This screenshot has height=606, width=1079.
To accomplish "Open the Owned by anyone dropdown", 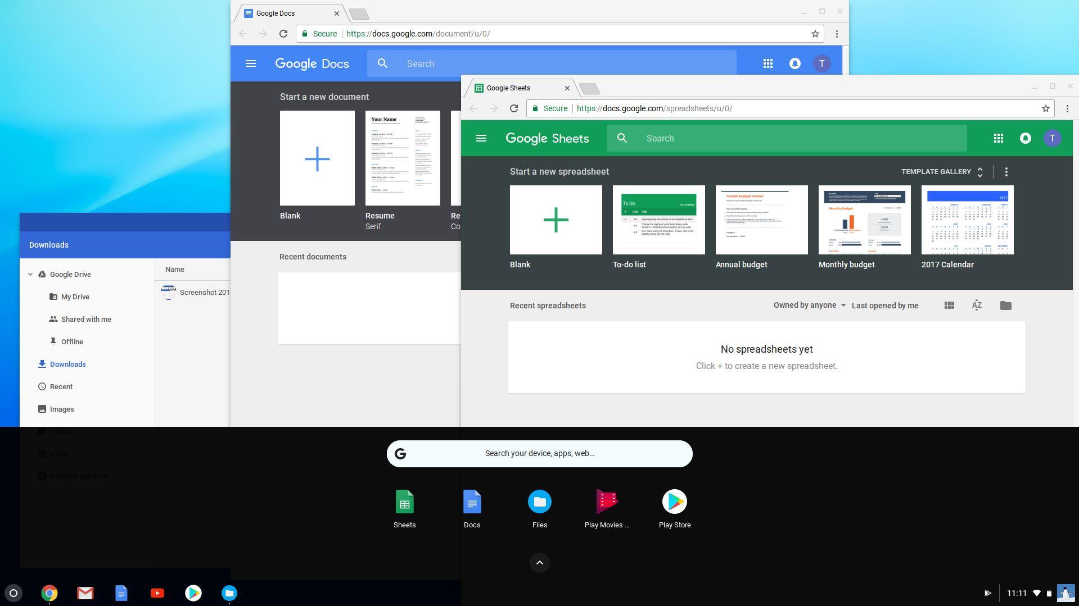I will [809, 306].
